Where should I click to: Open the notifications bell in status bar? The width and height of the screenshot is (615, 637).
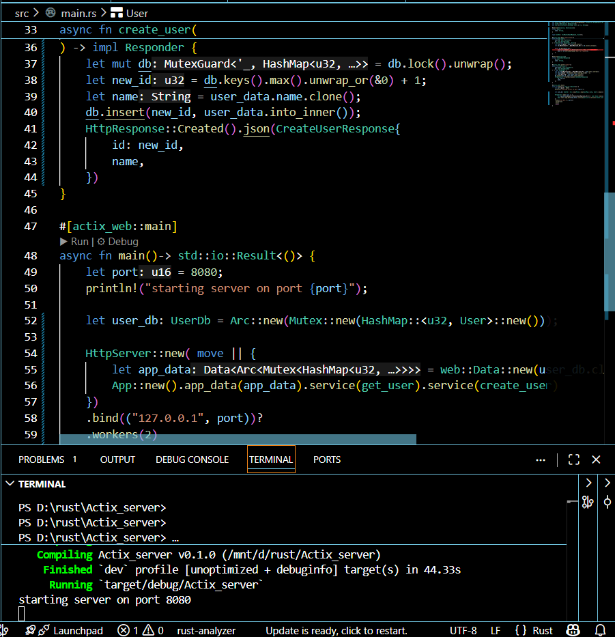(x=601, y=630)
